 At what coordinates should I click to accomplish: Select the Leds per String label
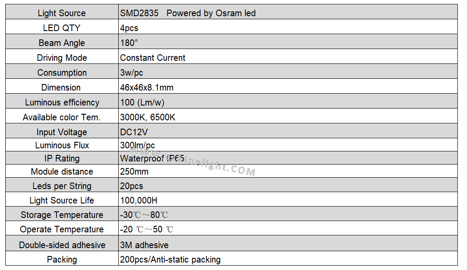point(62,186)
